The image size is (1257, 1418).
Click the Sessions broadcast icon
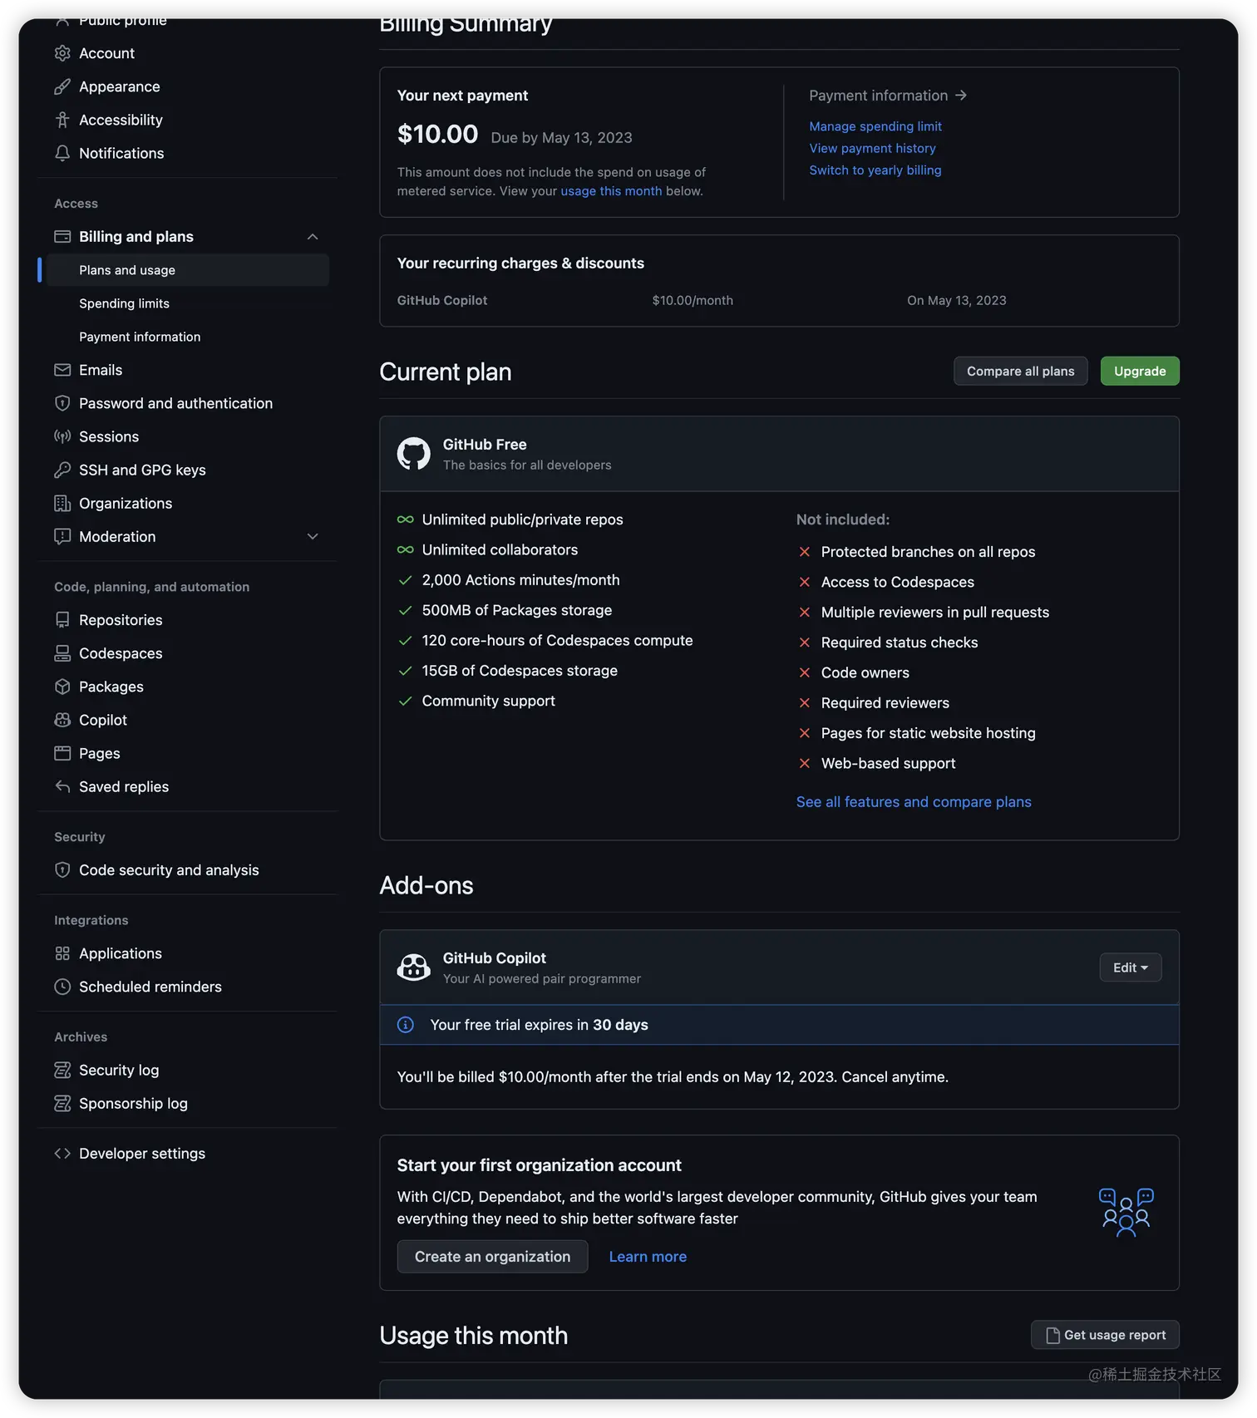[62, 436]
